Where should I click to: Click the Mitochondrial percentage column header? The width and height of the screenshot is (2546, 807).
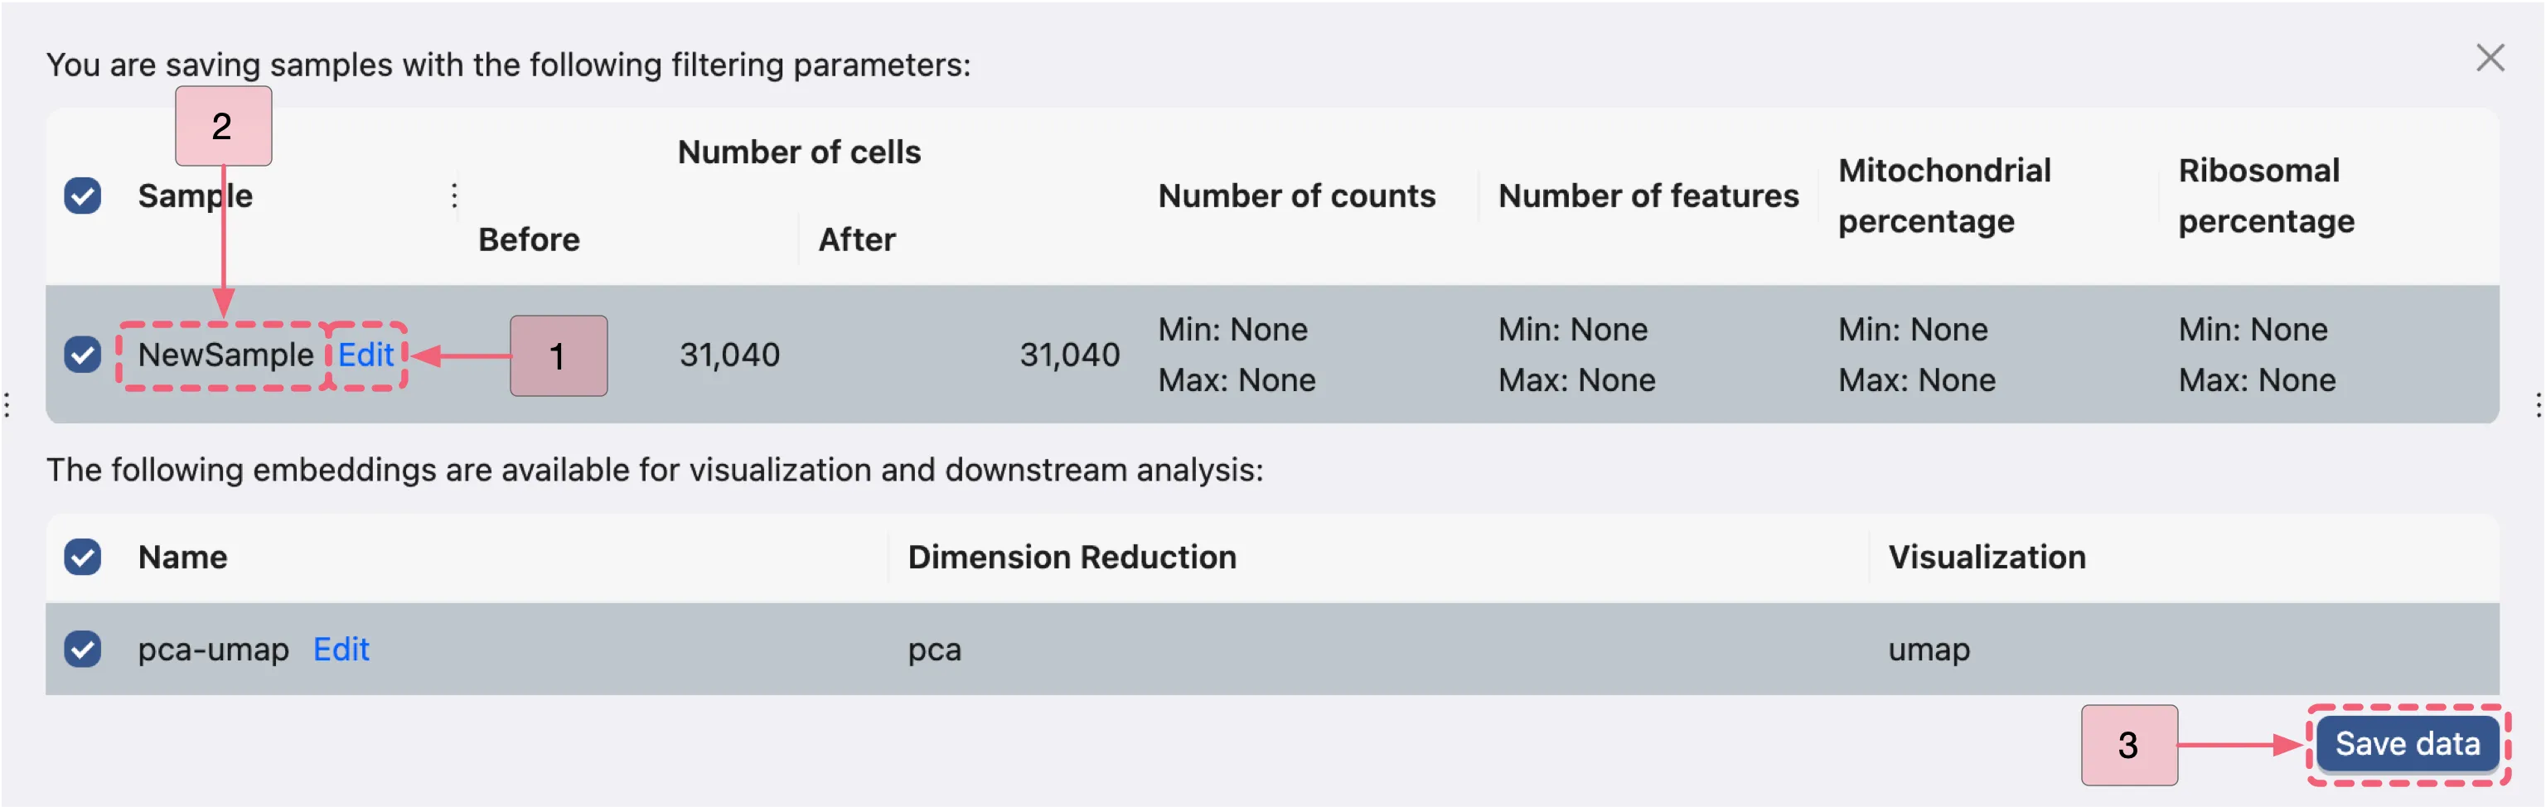click(1943, 196)
